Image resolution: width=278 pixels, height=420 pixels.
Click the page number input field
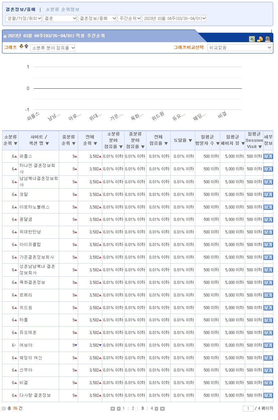(248, 409)
